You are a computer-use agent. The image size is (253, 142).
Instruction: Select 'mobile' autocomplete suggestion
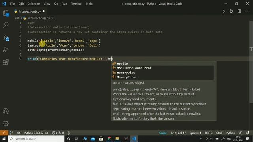click(x=162, y=64)
